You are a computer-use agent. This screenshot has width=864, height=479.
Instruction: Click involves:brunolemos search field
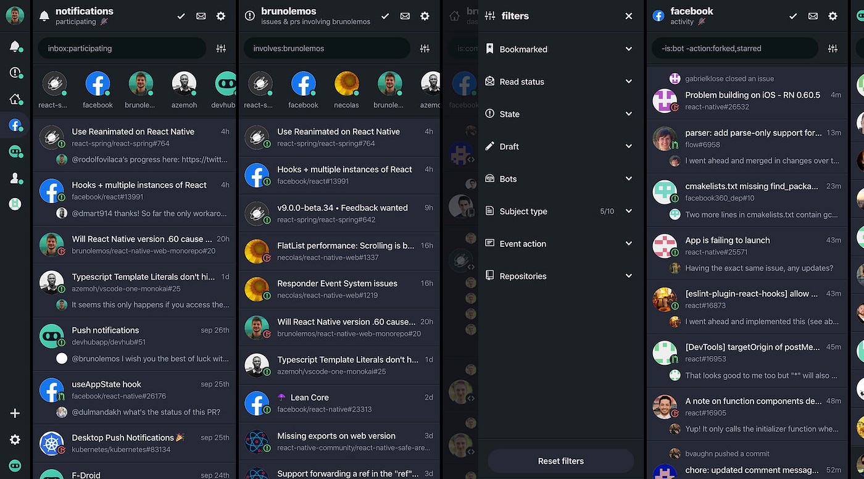pyautogui.click(x=326, y=48)
